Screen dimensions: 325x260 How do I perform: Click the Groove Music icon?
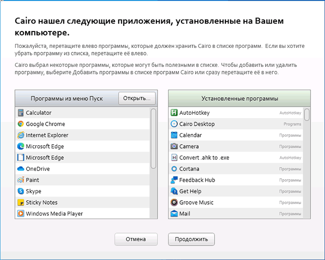coord(174,202)
